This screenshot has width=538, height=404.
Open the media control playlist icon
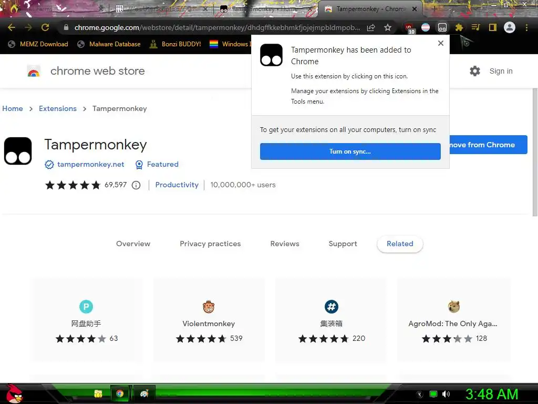click(476, 27)
